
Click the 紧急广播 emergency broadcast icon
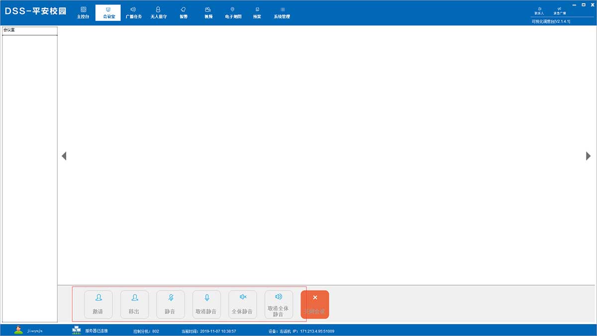tap(560, 10)
